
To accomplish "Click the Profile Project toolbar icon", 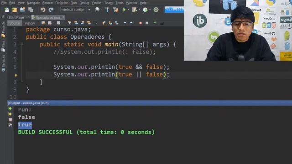I will (145, 10).
